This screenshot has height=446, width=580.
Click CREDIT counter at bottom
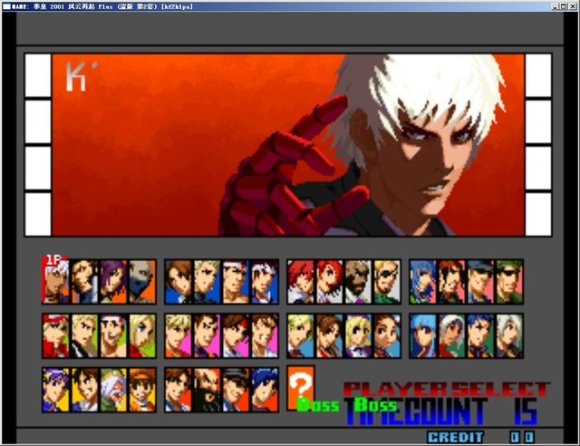pos(481,437)
